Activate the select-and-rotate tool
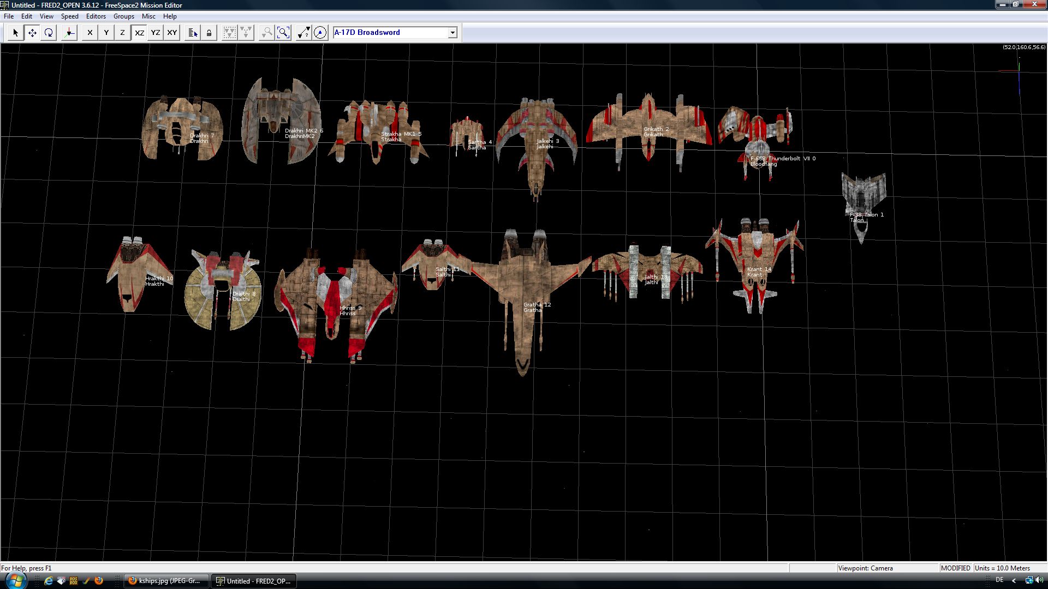The height and width of the screenshot is (589, 1048). (49, 33)
